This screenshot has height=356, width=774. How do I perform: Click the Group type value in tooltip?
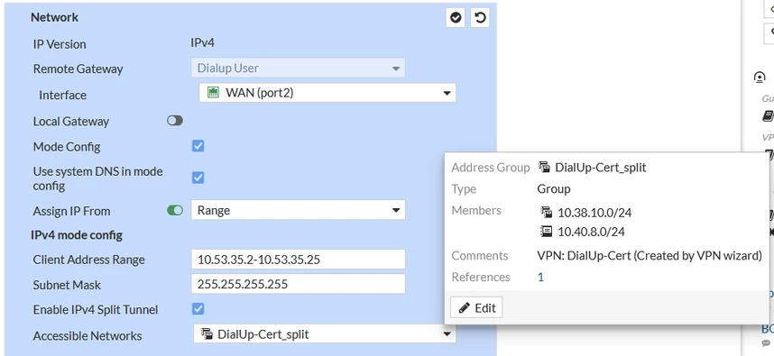click(x=554, y=189)
